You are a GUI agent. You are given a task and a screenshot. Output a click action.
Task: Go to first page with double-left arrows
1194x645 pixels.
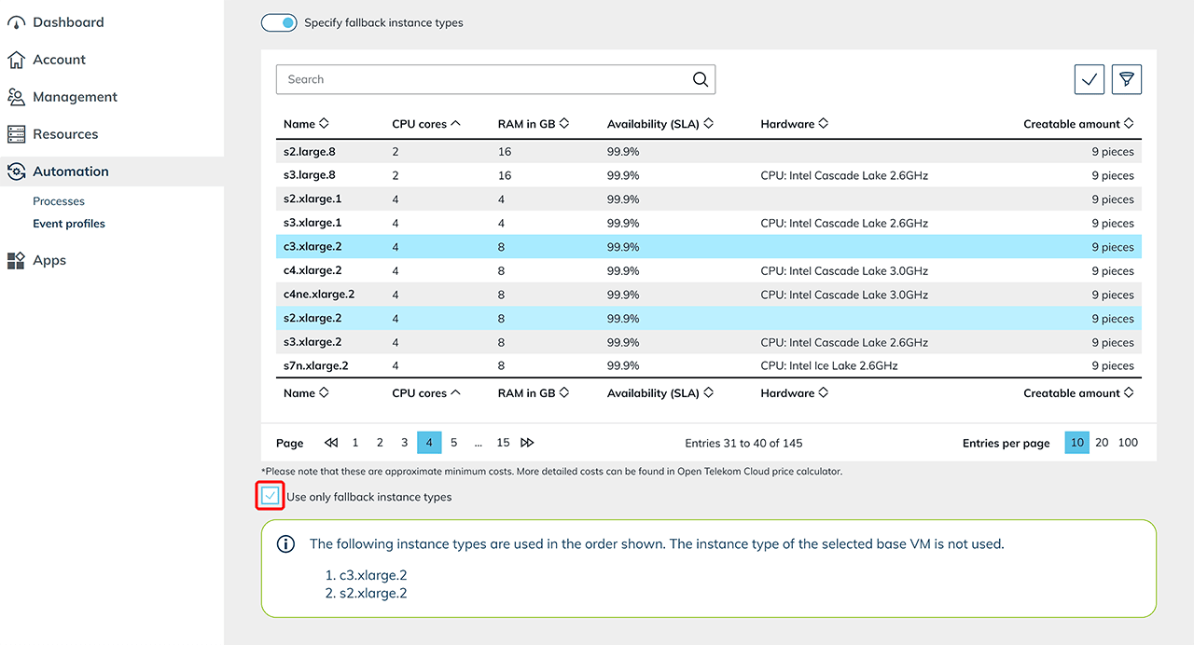pos(331,443)
